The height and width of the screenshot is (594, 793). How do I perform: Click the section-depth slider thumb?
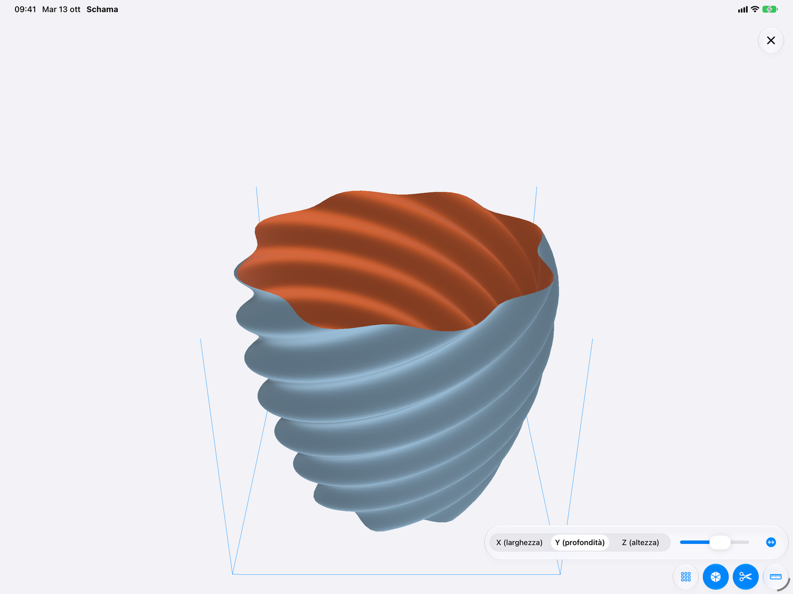(x=720, y=542)
